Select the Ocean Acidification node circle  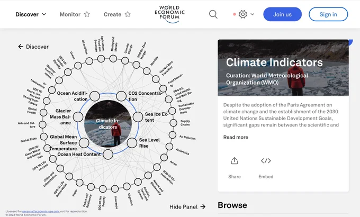(x=95, y=96)
